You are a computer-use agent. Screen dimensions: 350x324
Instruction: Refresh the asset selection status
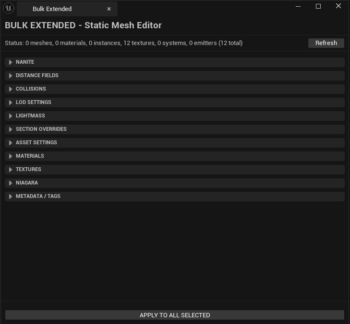[x=326, y=43]
